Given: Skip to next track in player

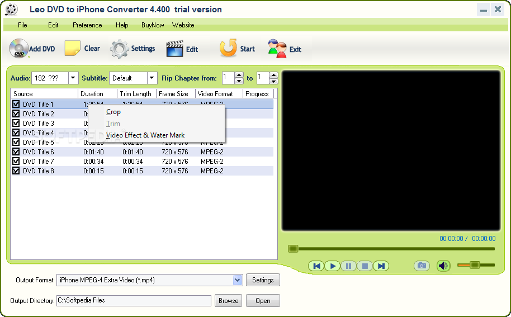Looking at the screenshot, I should coord(381,266).
